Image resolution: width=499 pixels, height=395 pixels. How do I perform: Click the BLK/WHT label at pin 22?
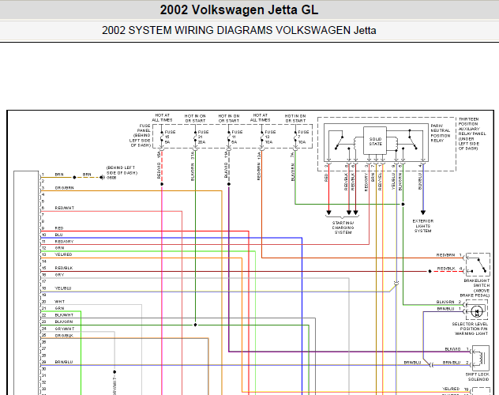(x=64, y=314)
